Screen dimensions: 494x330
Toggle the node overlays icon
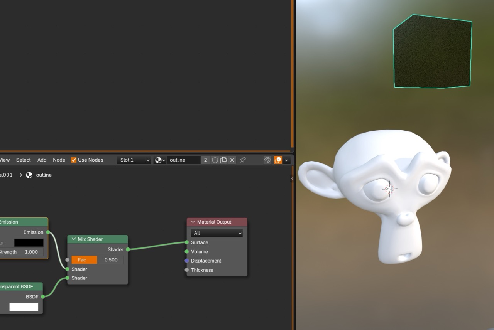(x=278, y=160)
